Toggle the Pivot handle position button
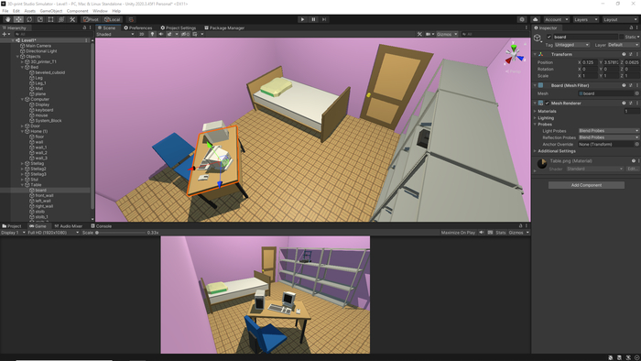Viewport: 641px width, 361px height. pos(91,19)
